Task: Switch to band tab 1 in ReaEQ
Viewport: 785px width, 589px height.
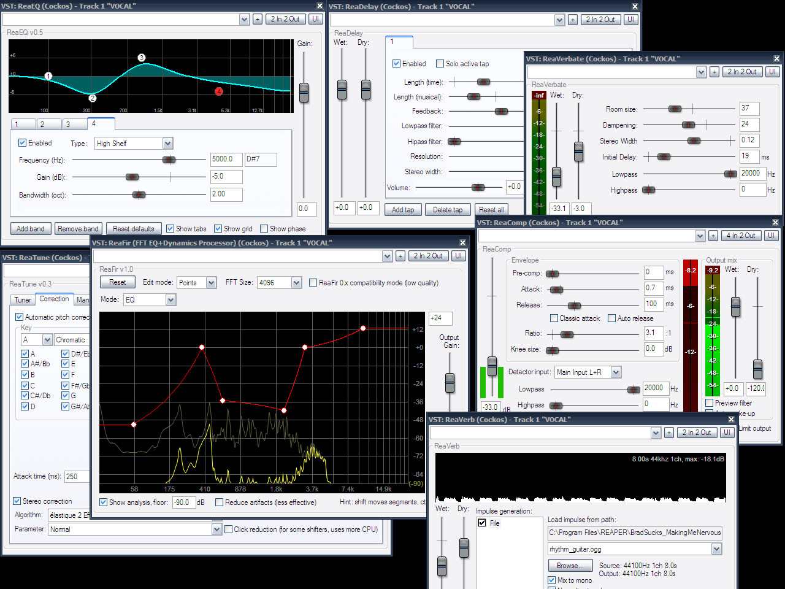Action: 23,124
